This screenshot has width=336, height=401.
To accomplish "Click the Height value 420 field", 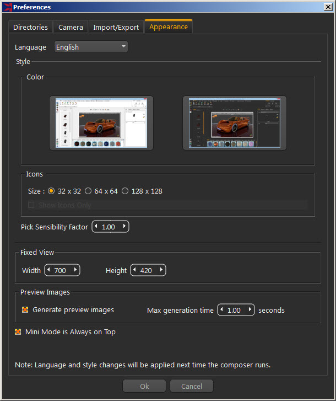I will point(146,270).
